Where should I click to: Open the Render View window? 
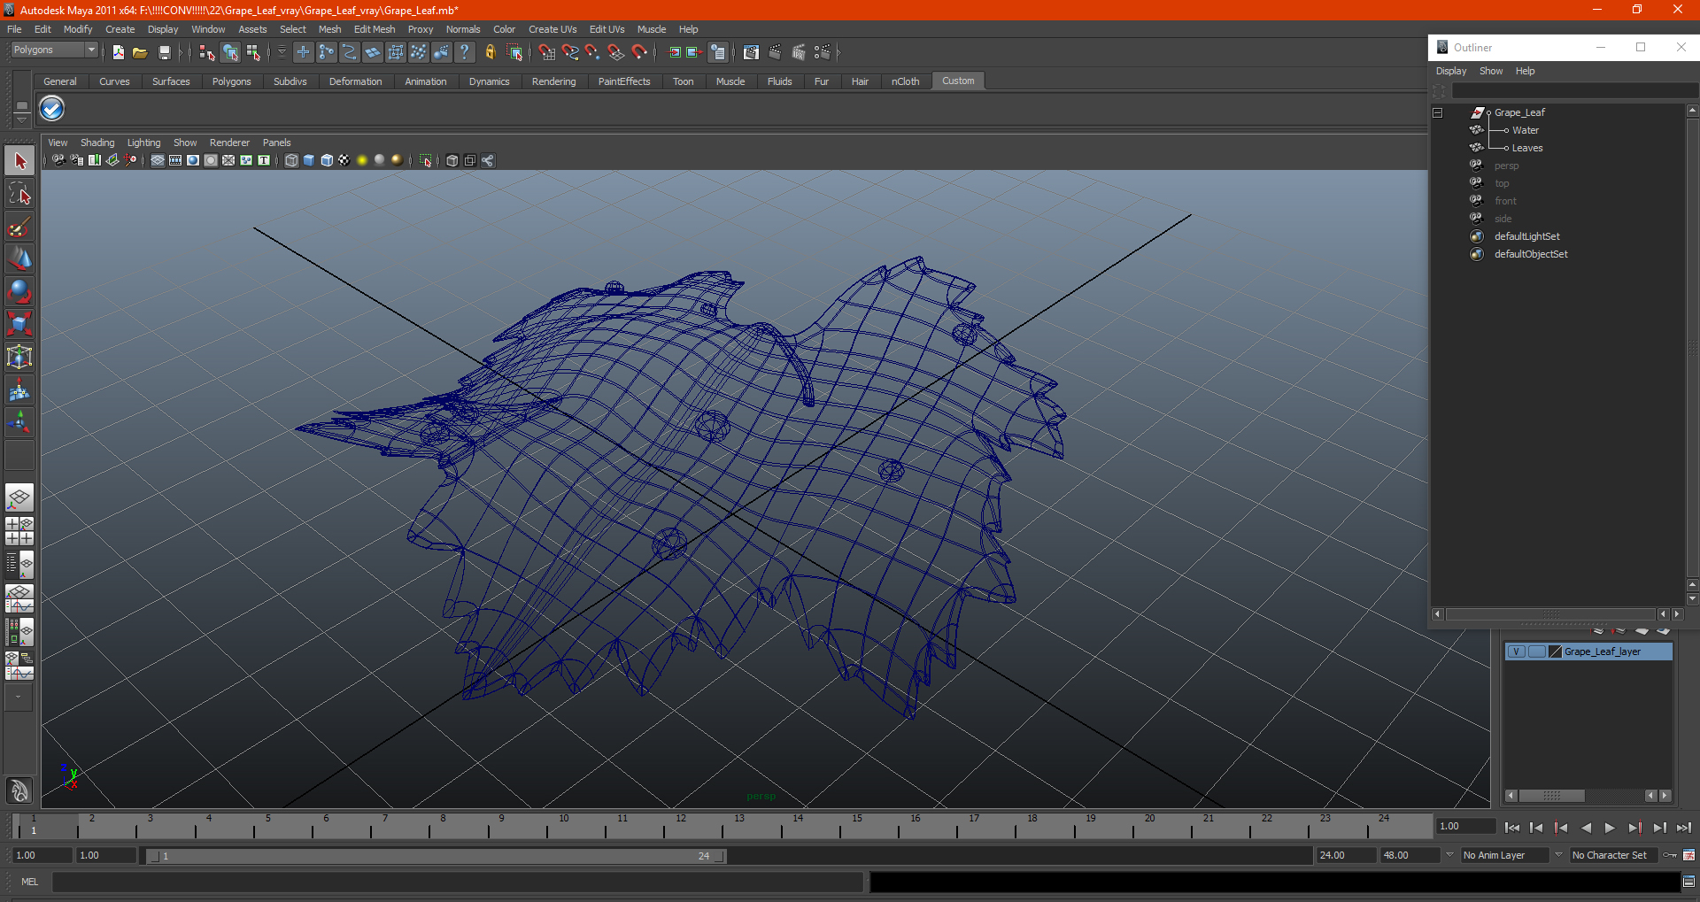tap(751, 52)
